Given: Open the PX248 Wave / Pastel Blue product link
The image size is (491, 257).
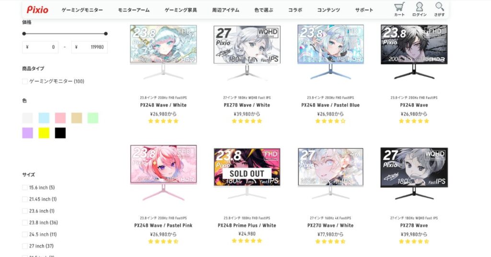Looking at the screenshot, I should [x=330, y=105].
